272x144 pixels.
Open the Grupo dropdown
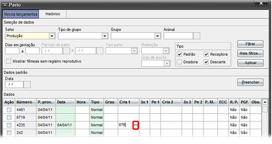(x=157, y=36)
